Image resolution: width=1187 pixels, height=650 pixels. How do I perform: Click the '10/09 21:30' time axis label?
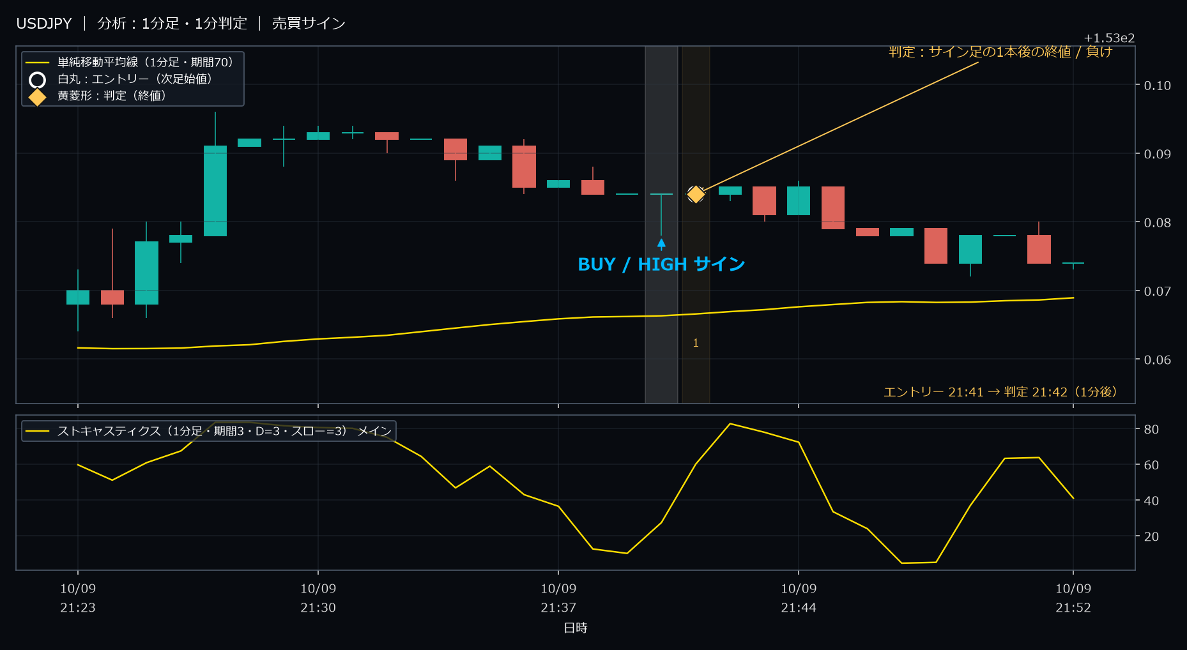pos(318,598)
